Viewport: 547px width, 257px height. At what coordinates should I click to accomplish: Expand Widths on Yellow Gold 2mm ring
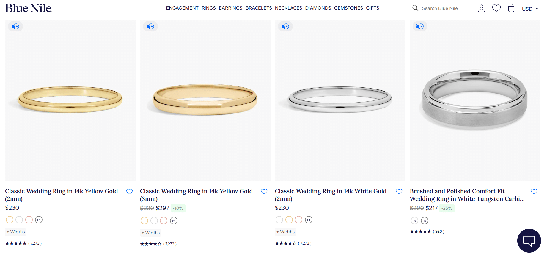coord(16,232)
